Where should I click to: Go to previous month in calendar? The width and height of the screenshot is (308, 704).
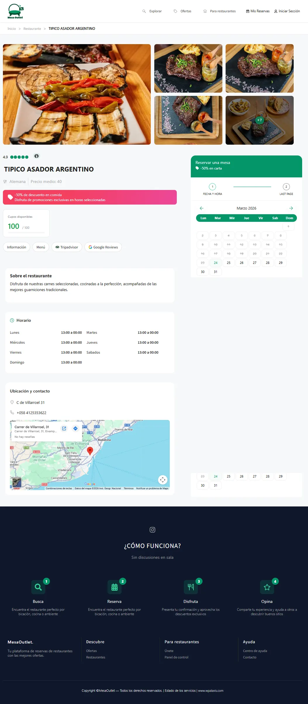click(201, 208)
